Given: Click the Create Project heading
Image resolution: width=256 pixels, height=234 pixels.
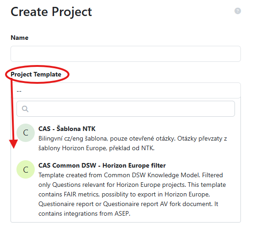Looking at the screenshot, I should [51, 12].
